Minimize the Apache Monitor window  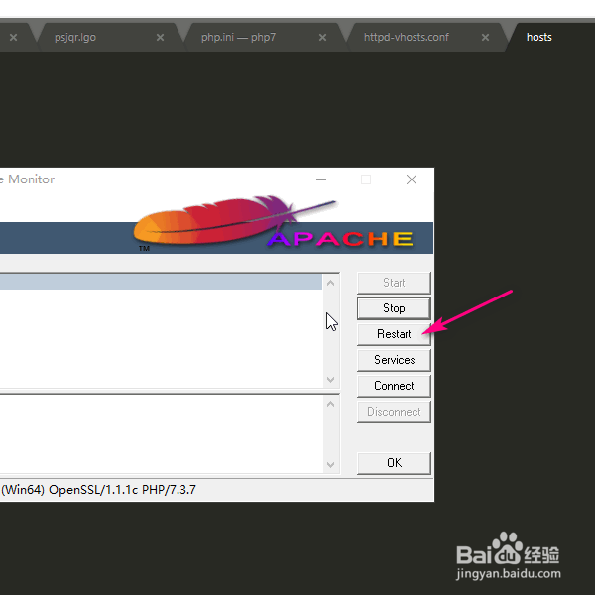pyautogui.click(x=321, y=179)
